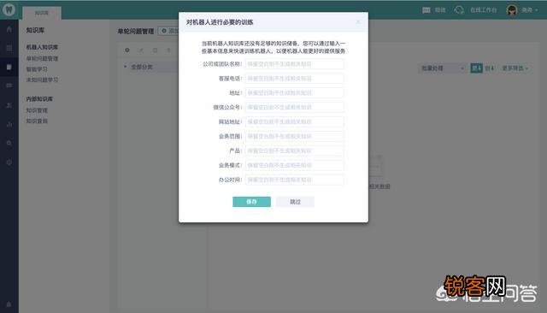Click the third icon in the category toolbar

coord(155,50)
